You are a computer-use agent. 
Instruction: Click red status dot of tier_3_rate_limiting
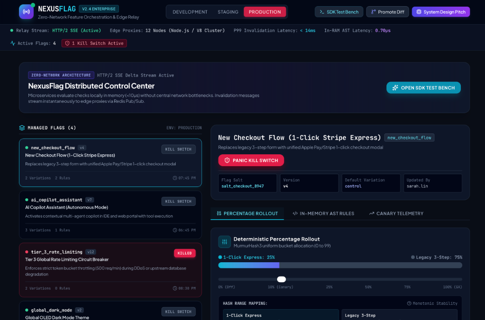27,252
